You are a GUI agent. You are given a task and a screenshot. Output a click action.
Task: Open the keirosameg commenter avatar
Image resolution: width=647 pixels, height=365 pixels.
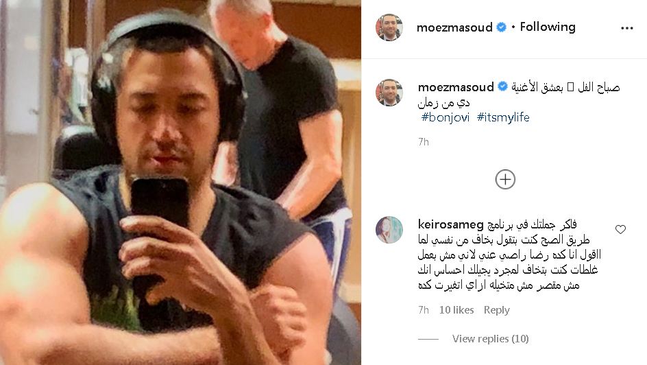tap(389, 230)
